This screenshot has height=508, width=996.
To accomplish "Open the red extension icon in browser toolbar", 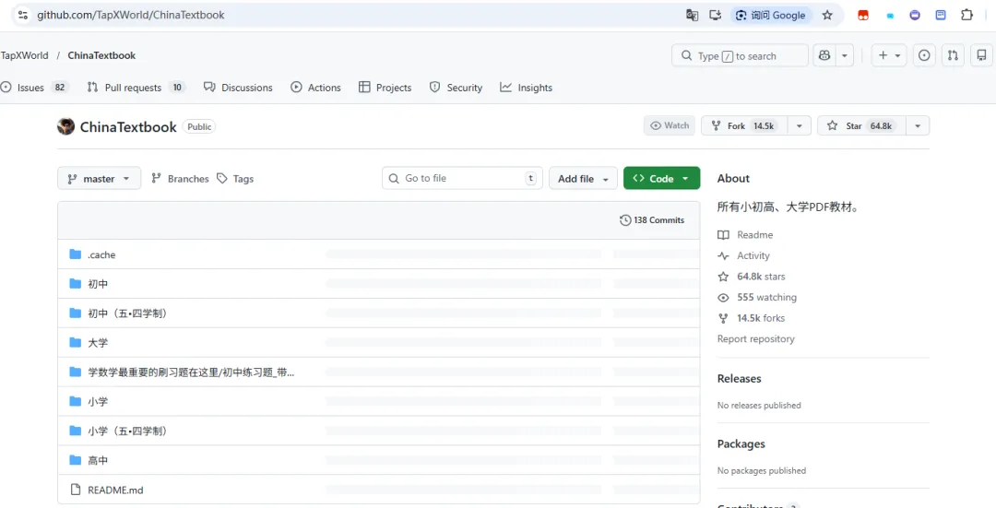I will 863,16.
